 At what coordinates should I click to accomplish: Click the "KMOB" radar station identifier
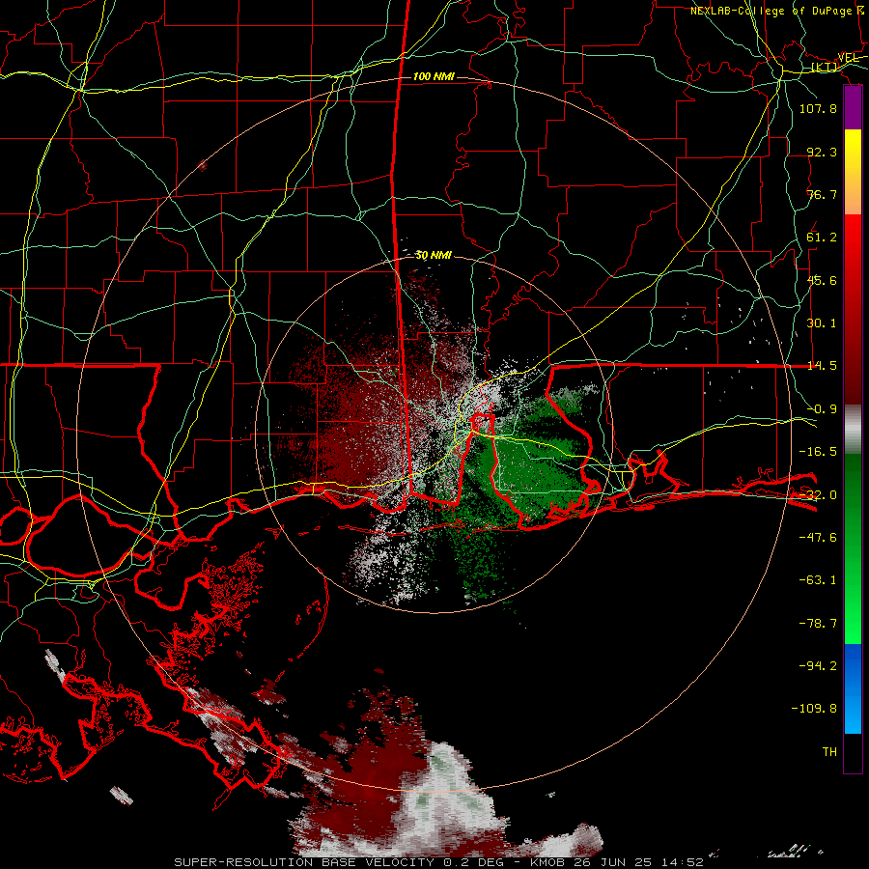(x=547, y=862)
